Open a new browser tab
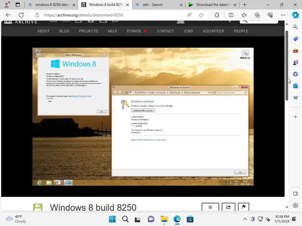302x226 pixels. point(244,5)
